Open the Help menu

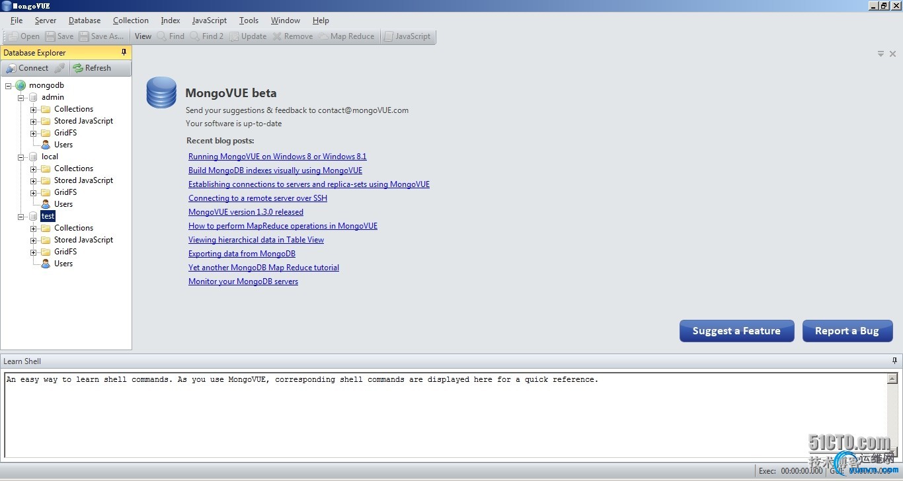point(321,20)
